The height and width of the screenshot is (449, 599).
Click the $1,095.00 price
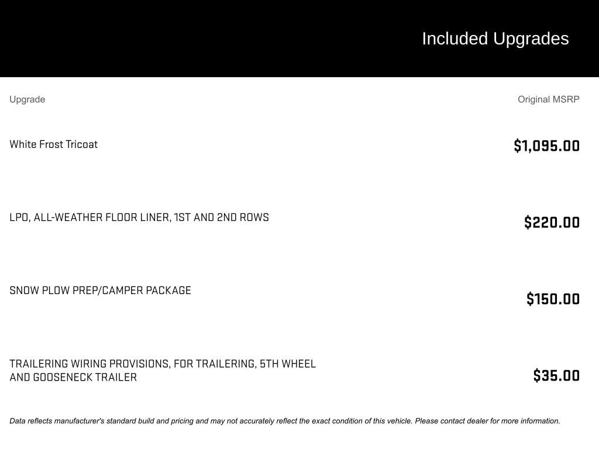(546, 146)
